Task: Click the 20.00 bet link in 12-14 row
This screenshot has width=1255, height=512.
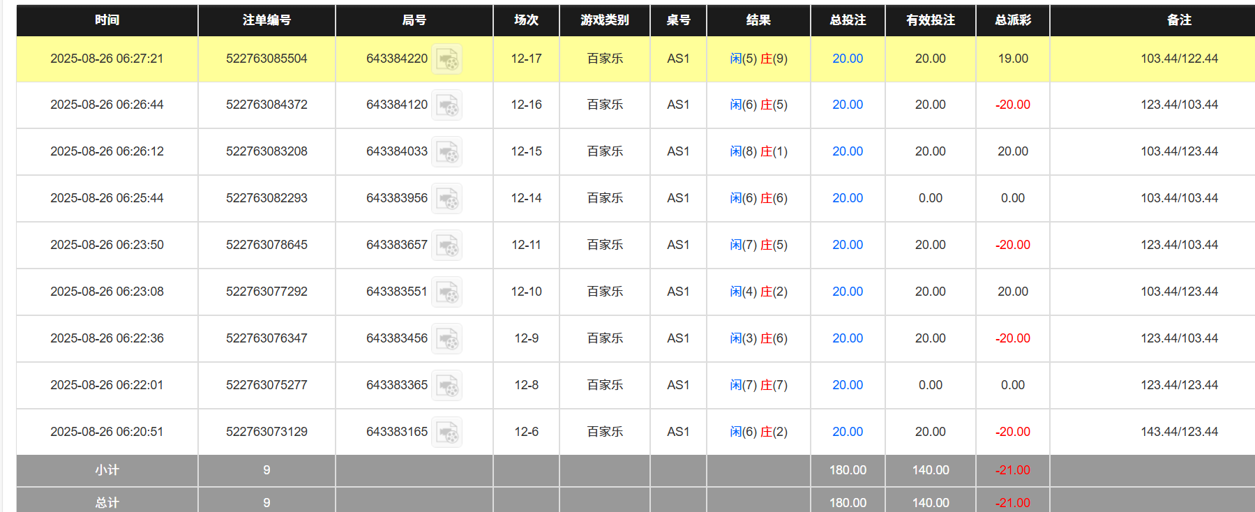Action: coord(847,198)
